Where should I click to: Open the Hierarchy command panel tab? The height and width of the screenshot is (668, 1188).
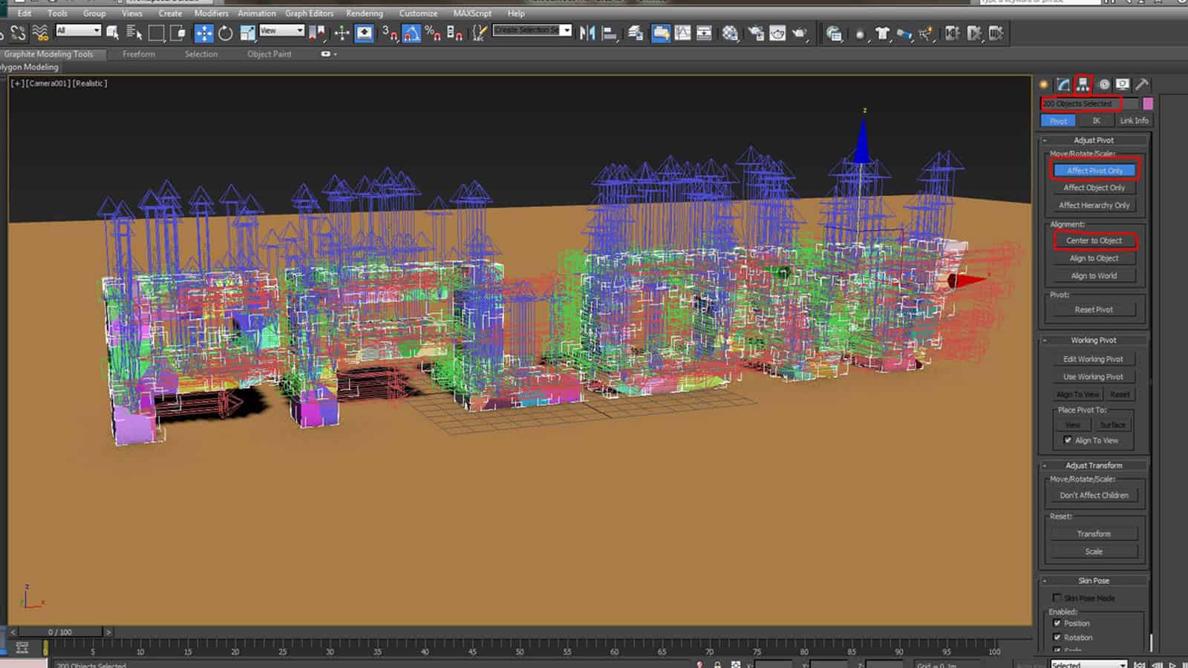[x=1083, y=84]
